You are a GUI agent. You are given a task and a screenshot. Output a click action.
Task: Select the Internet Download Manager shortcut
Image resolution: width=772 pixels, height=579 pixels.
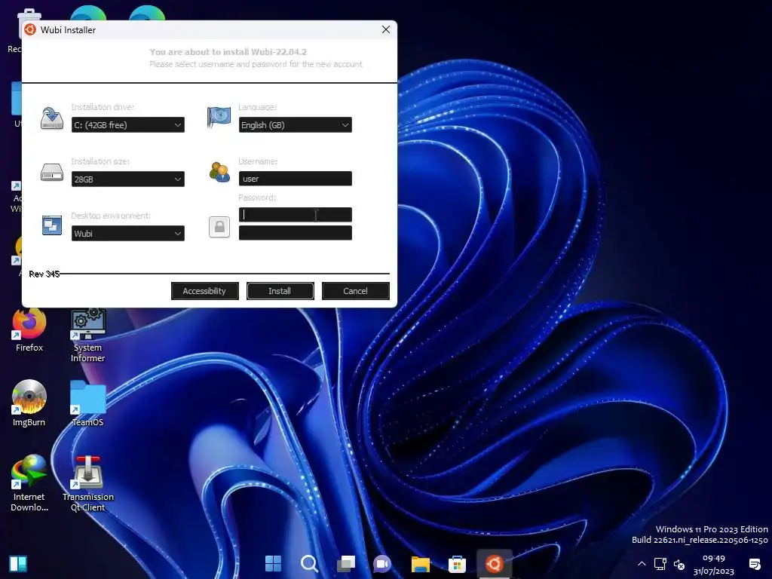(x=29, y=483)
